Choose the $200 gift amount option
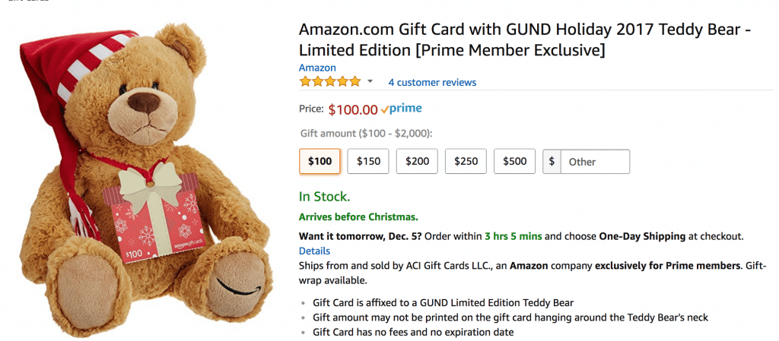This screenshot has height=341, width=779. (x=417, y=161)
